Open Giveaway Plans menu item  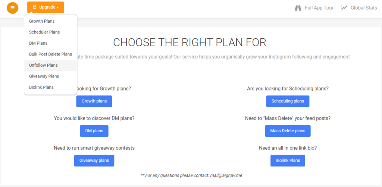click(x=44, y=76)
